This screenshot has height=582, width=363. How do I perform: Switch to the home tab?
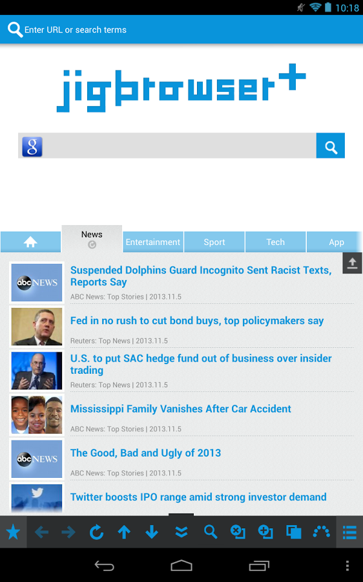click(x=30, y=242)
